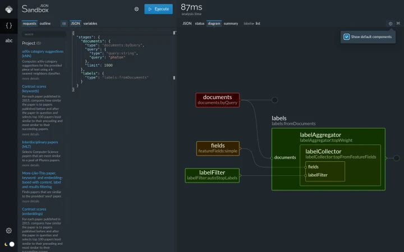Switch to the outline tab
This screenshot has width=404, height=252.
click(x=45, y=24)
